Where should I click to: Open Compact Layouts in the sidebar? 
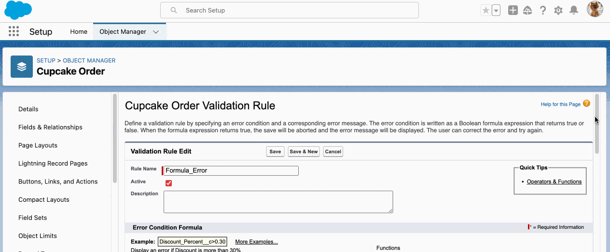point(44,199)
